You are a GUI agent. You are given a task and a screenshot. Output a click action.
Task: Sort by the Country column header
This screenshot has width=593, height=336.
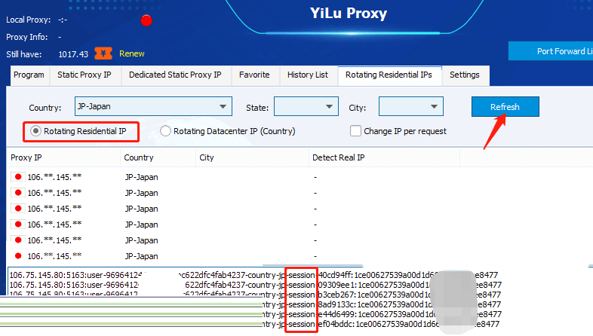[x=158, y=157]
